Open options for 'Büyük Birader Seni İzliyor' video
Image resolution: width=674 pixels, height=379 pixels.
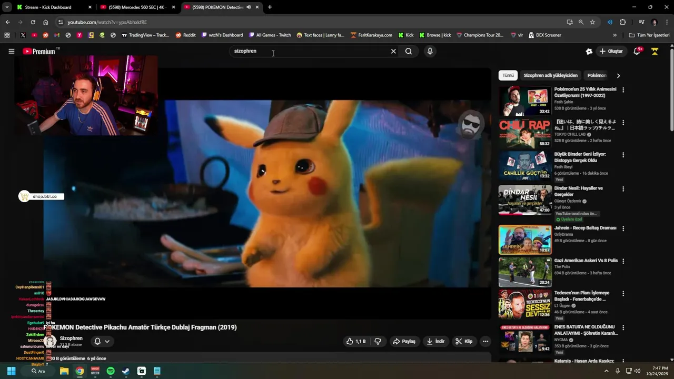pyautogui.click(x=623, y=155)
